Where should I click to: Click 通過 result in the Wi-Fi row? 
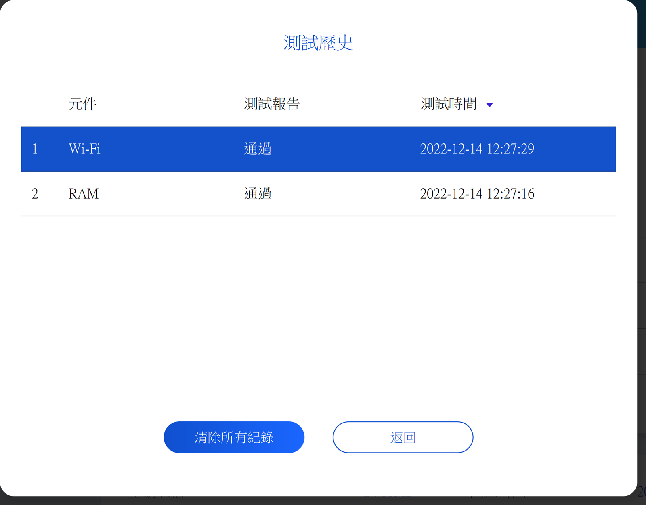pos(258,149)
